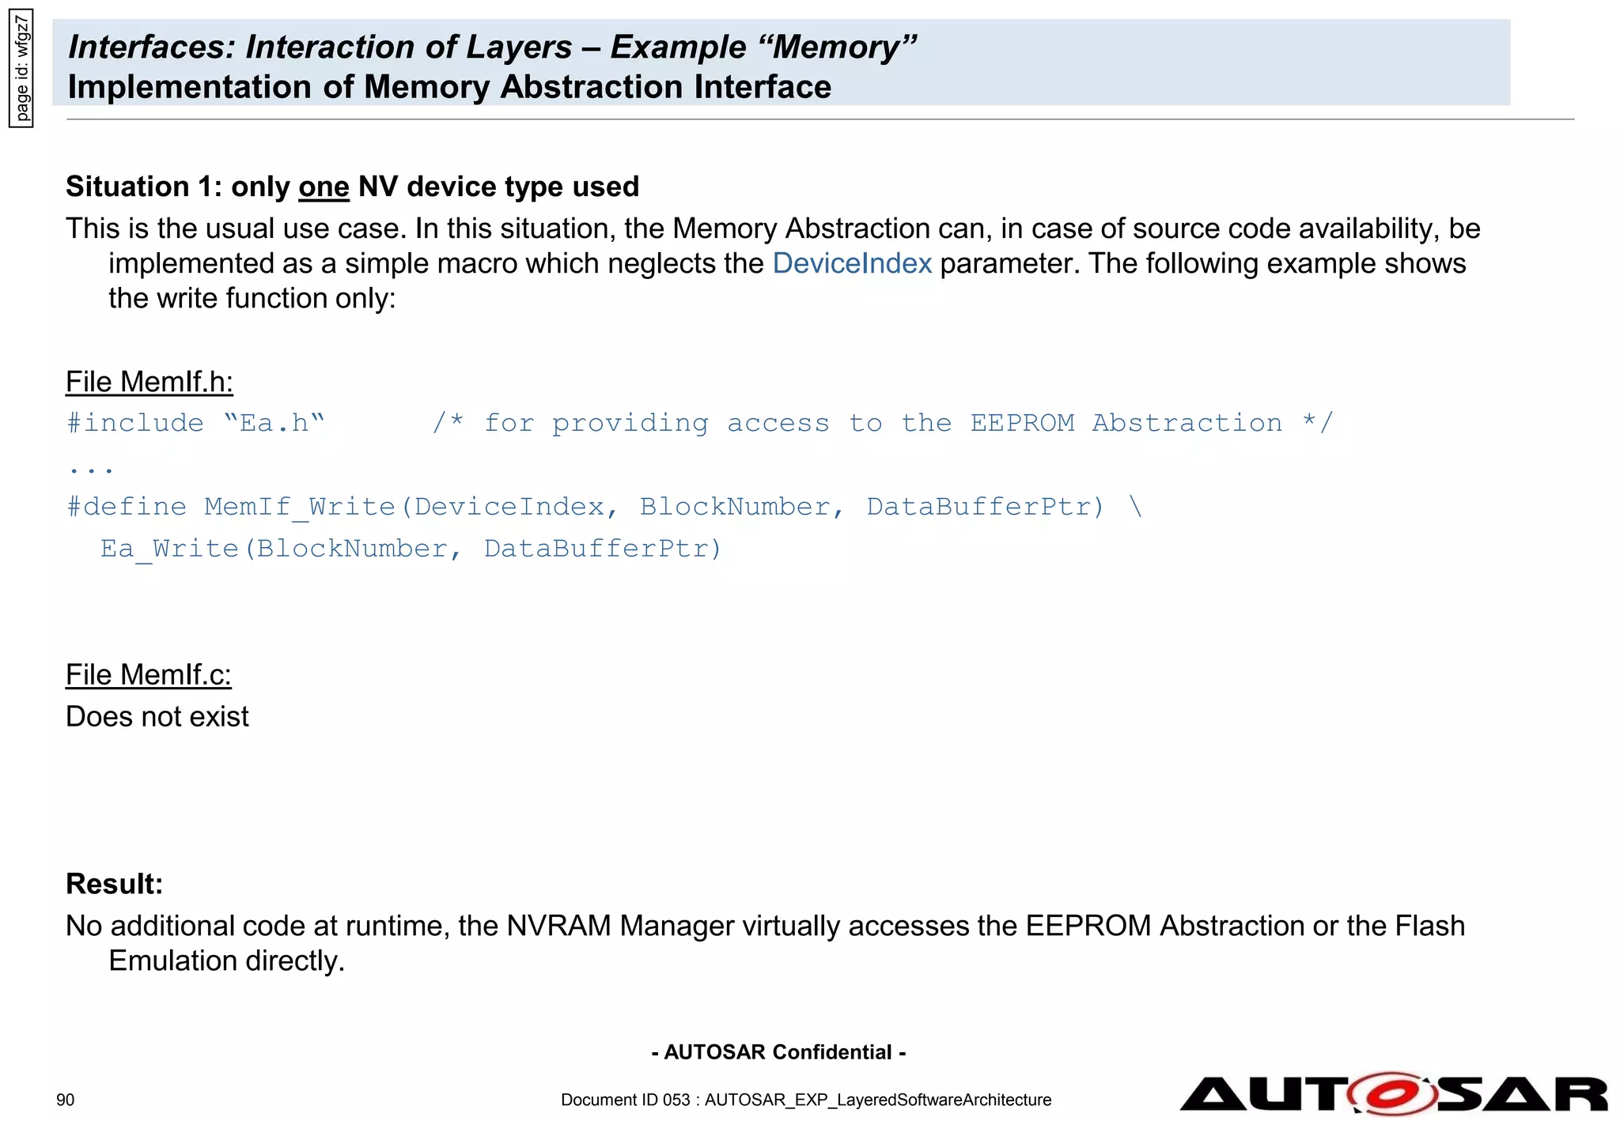Click the 'page id: wfgz7' label
Viewport: 1620px width, 1121px height.
pos(21,68)
